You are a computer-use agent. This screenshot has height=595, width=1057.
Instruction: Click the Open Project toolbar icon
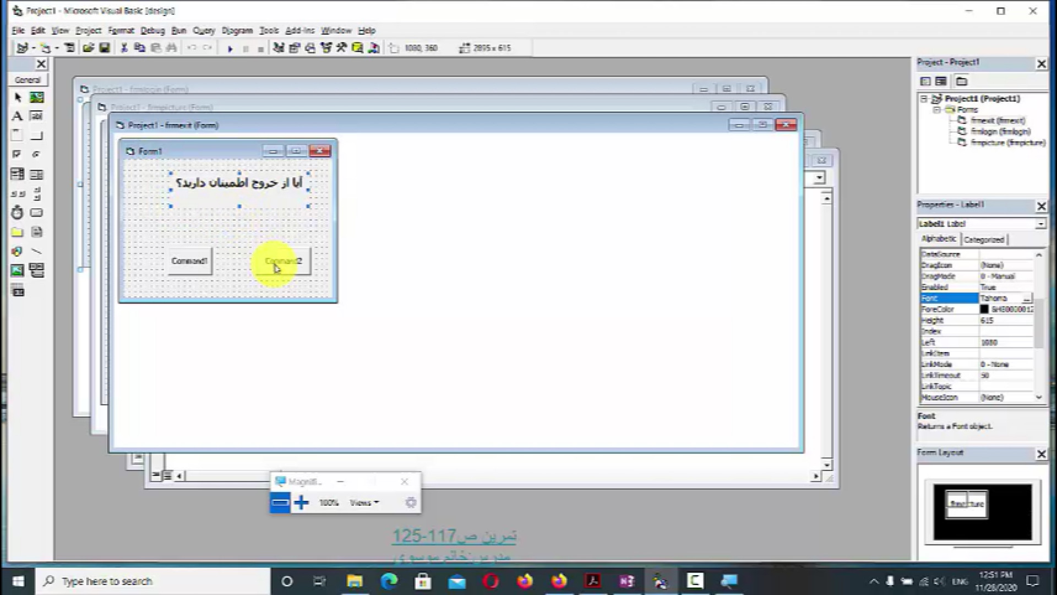pos(88,48)
